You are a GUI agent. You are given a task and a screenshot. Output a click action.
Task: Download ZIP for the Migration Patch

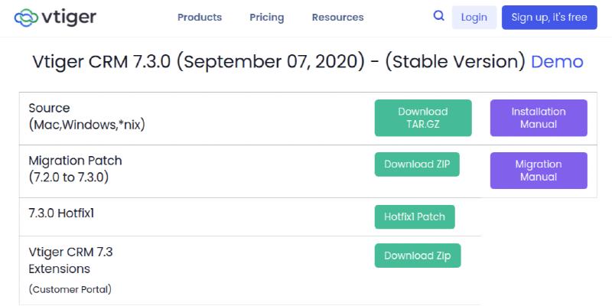tap(417, 164)
